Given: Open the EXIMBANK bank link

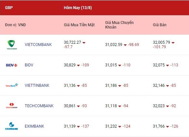Looking at the screenshot, I should tap(34, 126).
